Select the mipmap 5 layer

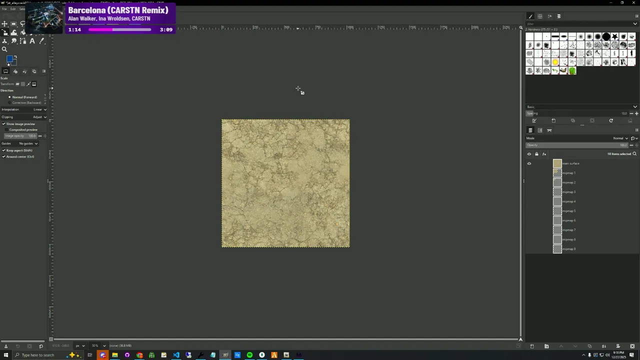(582, 211)
